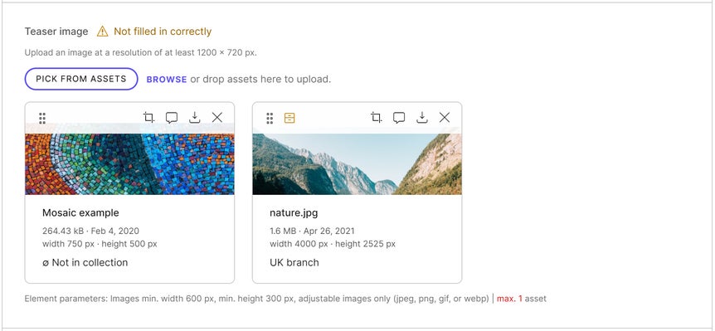Click the Not in collection label
715x331 pixels.
point(85,263)
